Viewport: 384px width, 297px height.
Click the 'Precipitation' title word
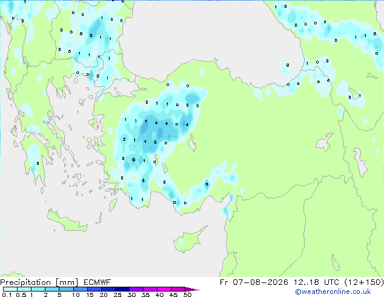[25, 282]
